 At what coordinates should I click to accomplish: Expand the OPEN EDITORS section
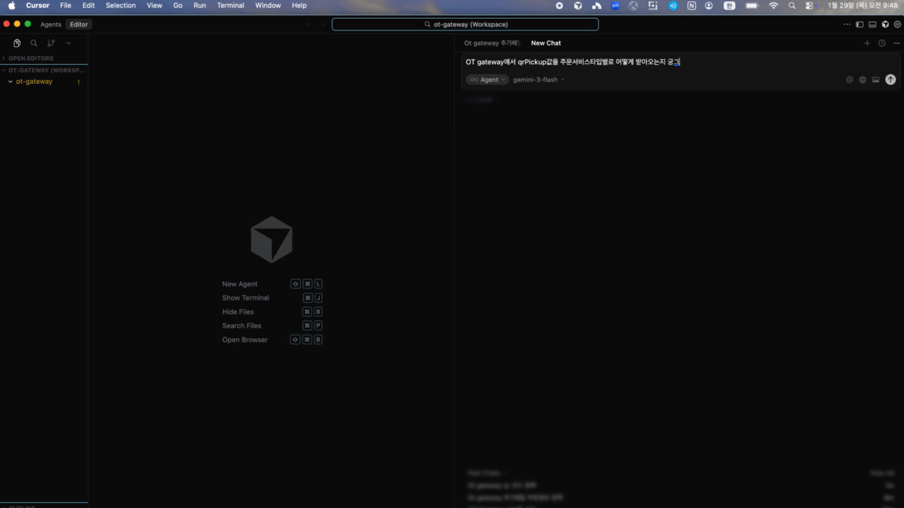click(31, 58)
